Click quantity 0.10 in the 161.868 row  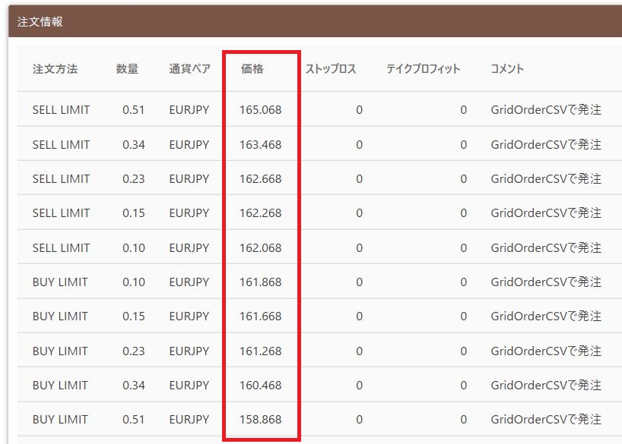click(x=133, y=282)
